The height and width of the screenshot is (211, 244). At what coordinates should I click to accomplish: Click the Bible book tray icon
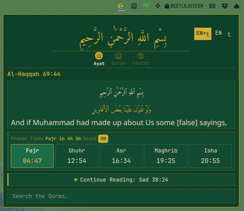tap(134, 6)
